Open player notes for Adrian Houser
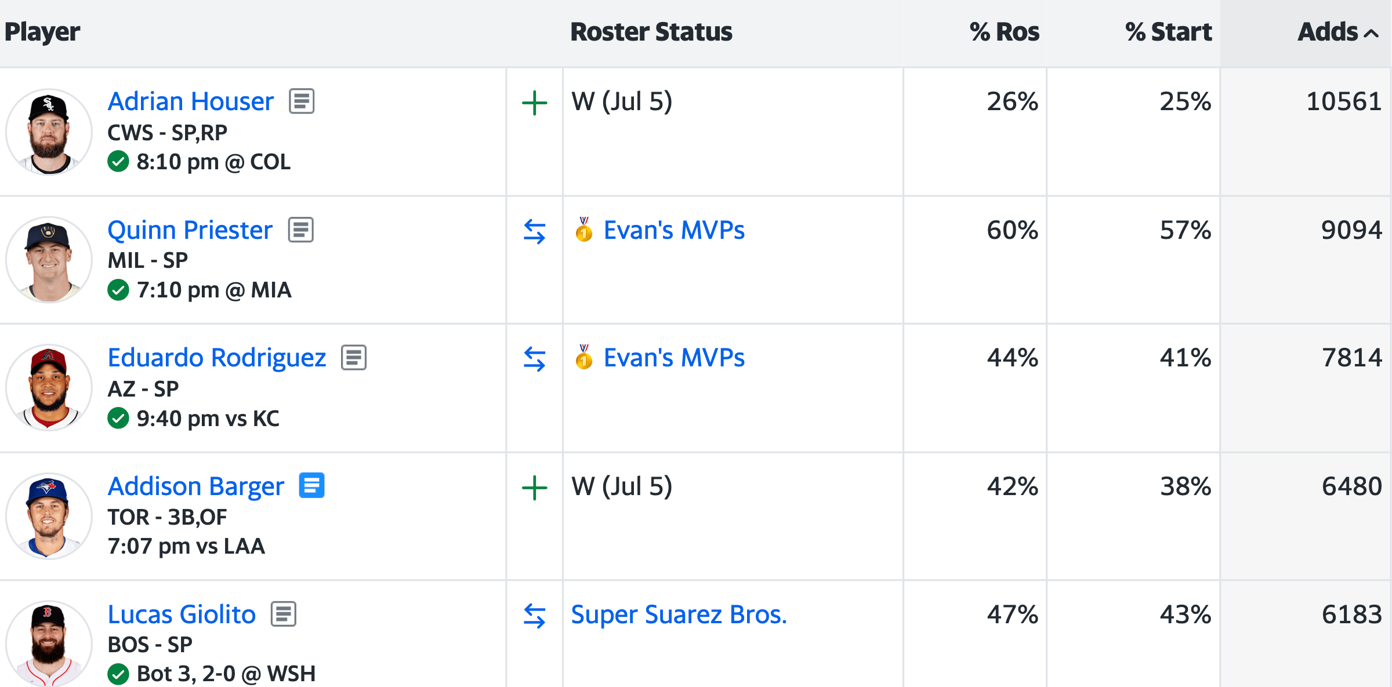Viewport: 1392px width, 687px height. [x=302, y=101]
